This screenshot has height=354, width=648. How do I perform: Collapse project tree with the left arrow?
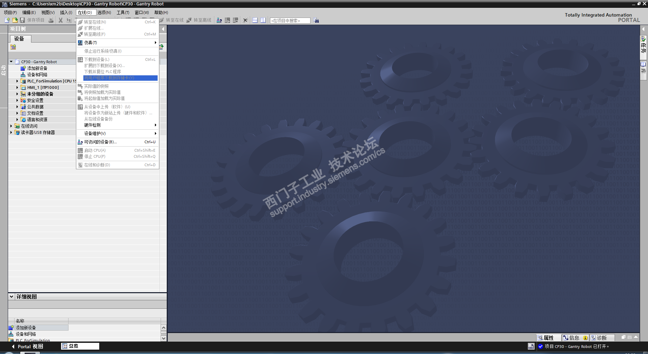click(163, 29)
